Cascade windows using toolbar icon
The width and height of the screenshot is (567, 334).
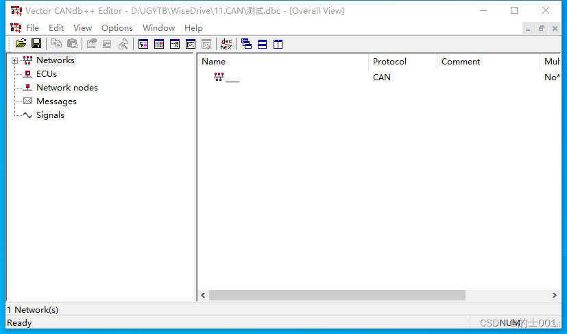pos(246,44)
